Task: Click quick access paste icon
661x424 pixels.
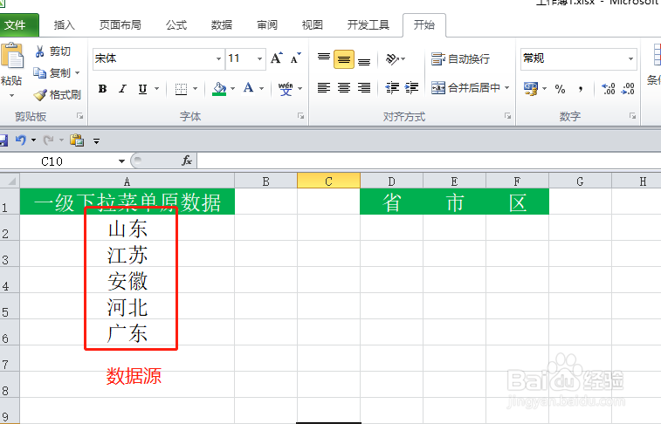Action: (x=77, y=140)
